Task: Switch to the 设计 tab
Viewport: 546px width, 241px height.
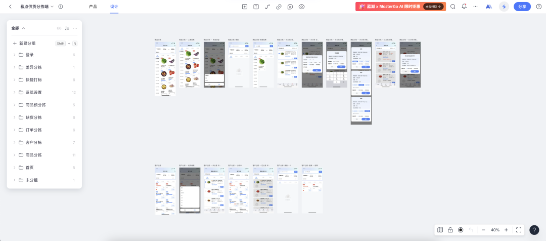Action: click(114, 7)
